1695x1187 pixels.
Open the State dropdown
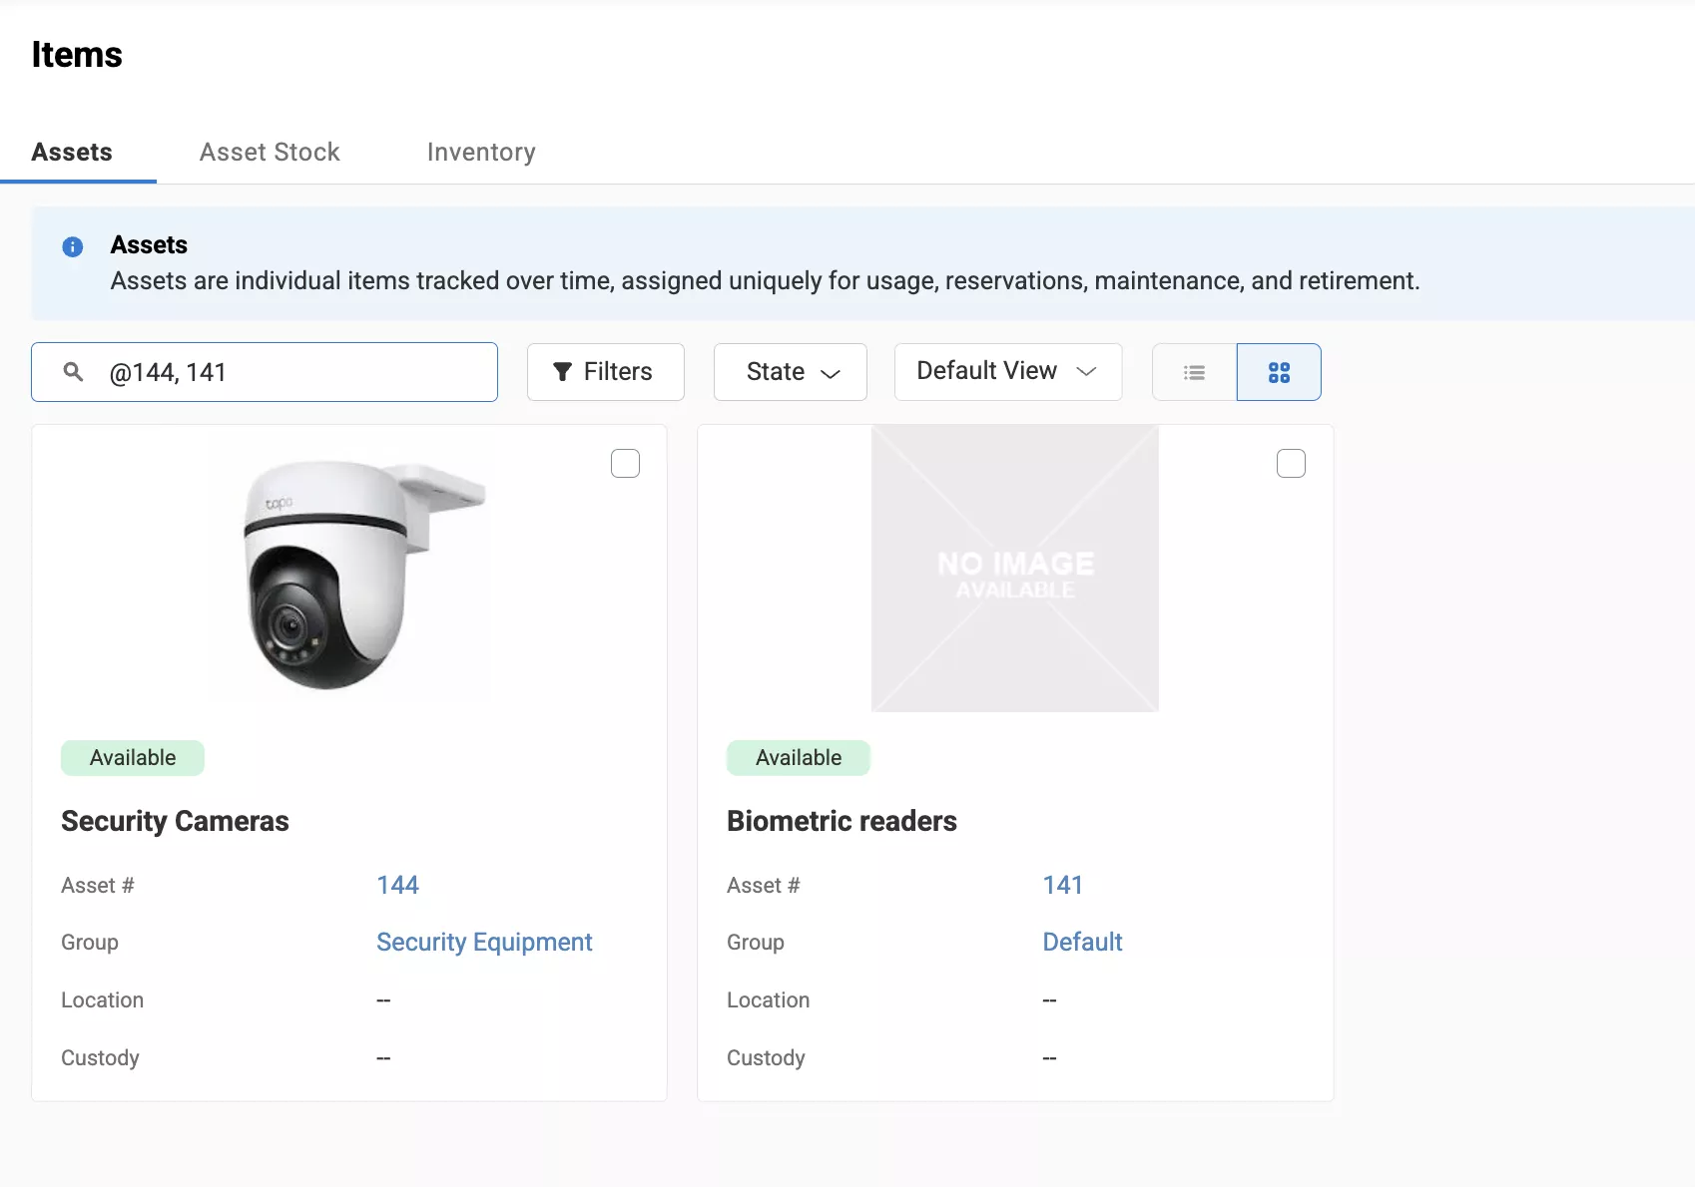[791, 372]
